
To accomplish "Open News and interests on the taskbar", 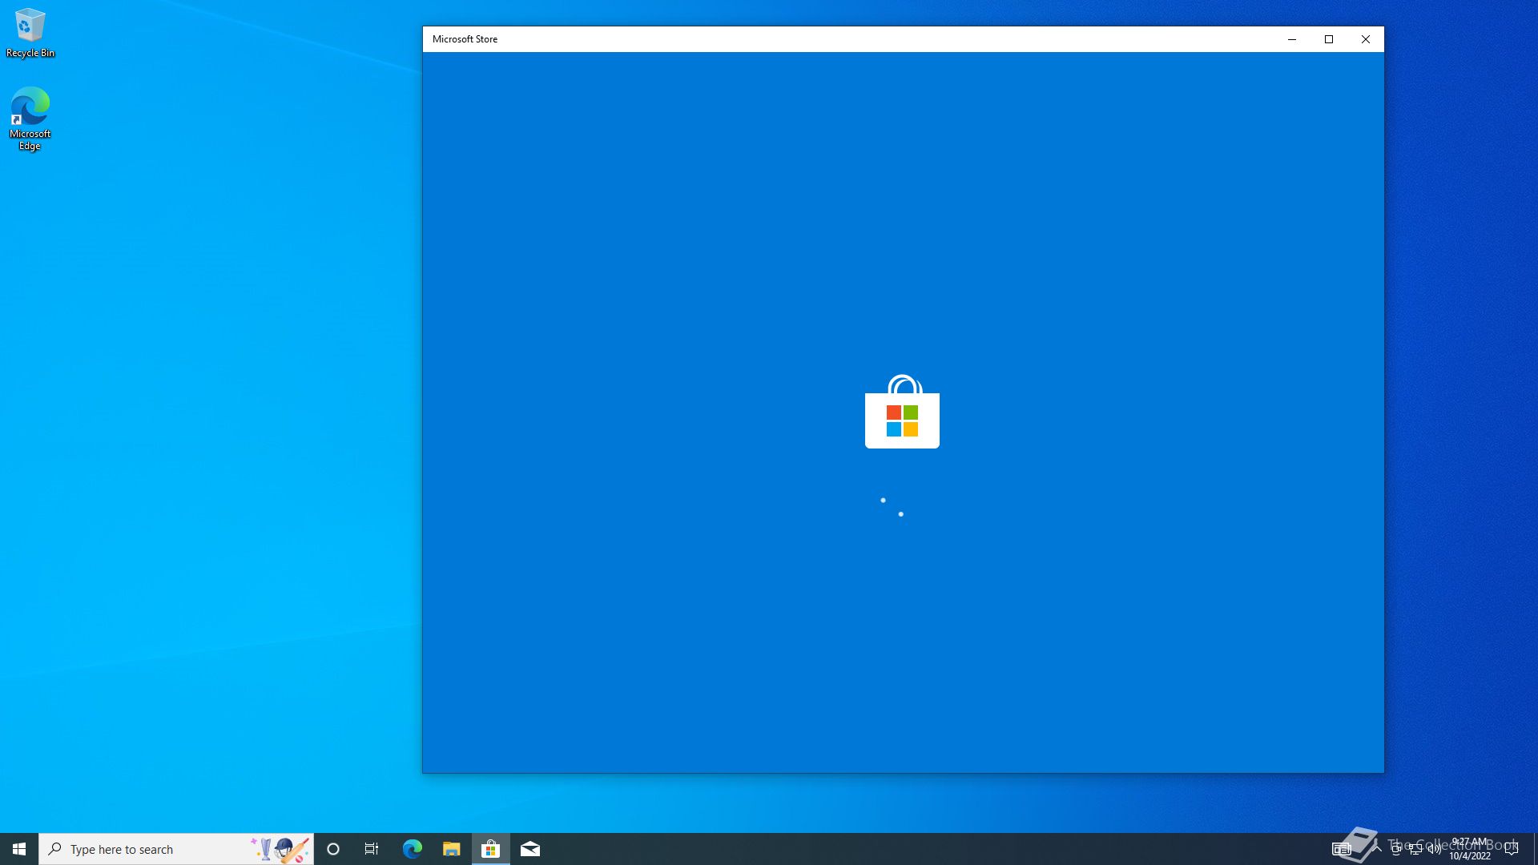I will [1342, 849].
